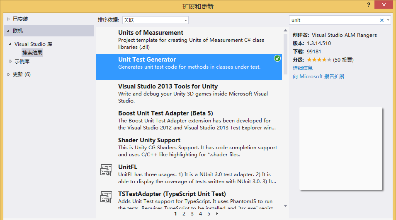This screenshot has height=220, width=396.
Task: Expand the 更新 (6) node
Action: (8, 74)
